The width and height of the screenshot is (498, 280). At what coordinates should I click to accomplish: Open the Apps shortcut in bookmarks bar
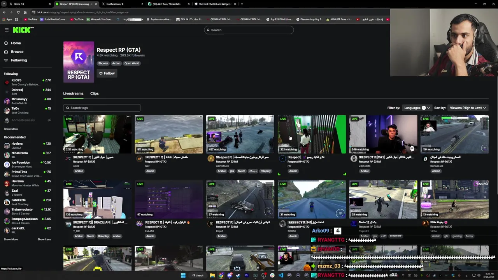[x=7, y=19]
